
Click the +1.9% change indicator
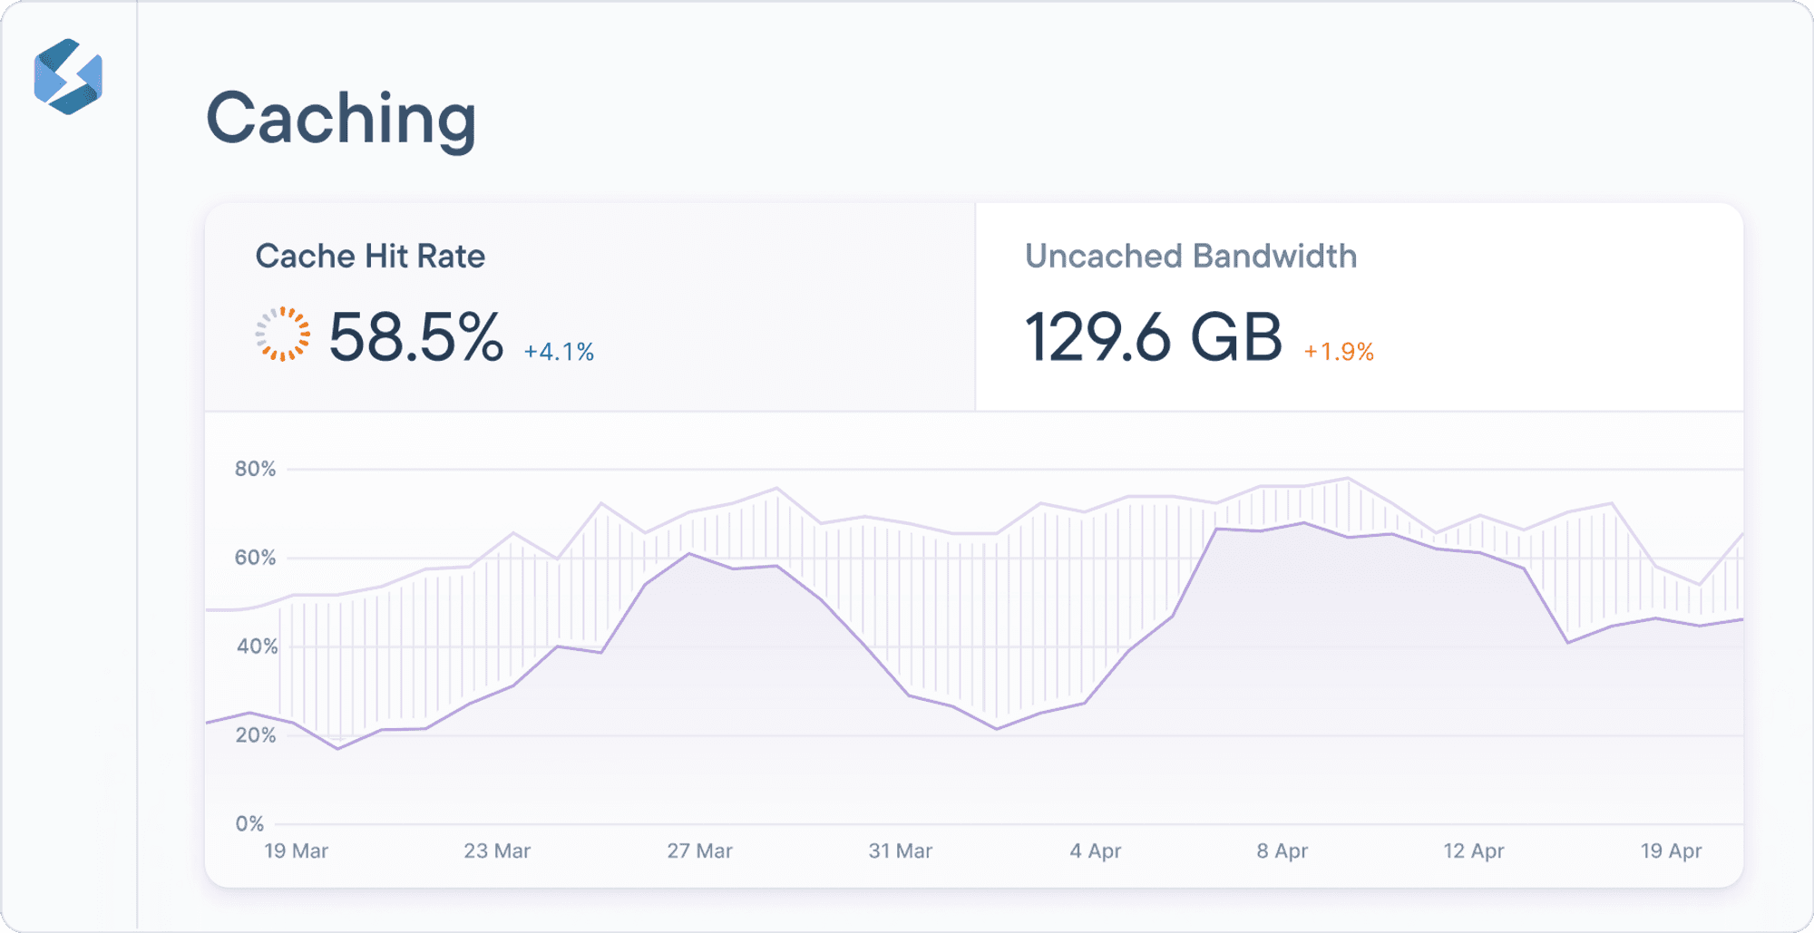click(1338, 352)
